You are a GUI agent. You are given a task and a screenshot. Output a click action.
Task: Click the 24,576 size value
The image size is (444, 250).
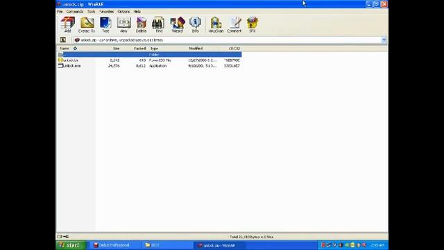coord(114,66)
